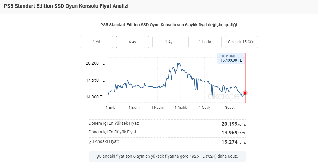Screen dimensions: 318x164
Task: Click the 1 Şubat axis label
Action: point(228,108)
